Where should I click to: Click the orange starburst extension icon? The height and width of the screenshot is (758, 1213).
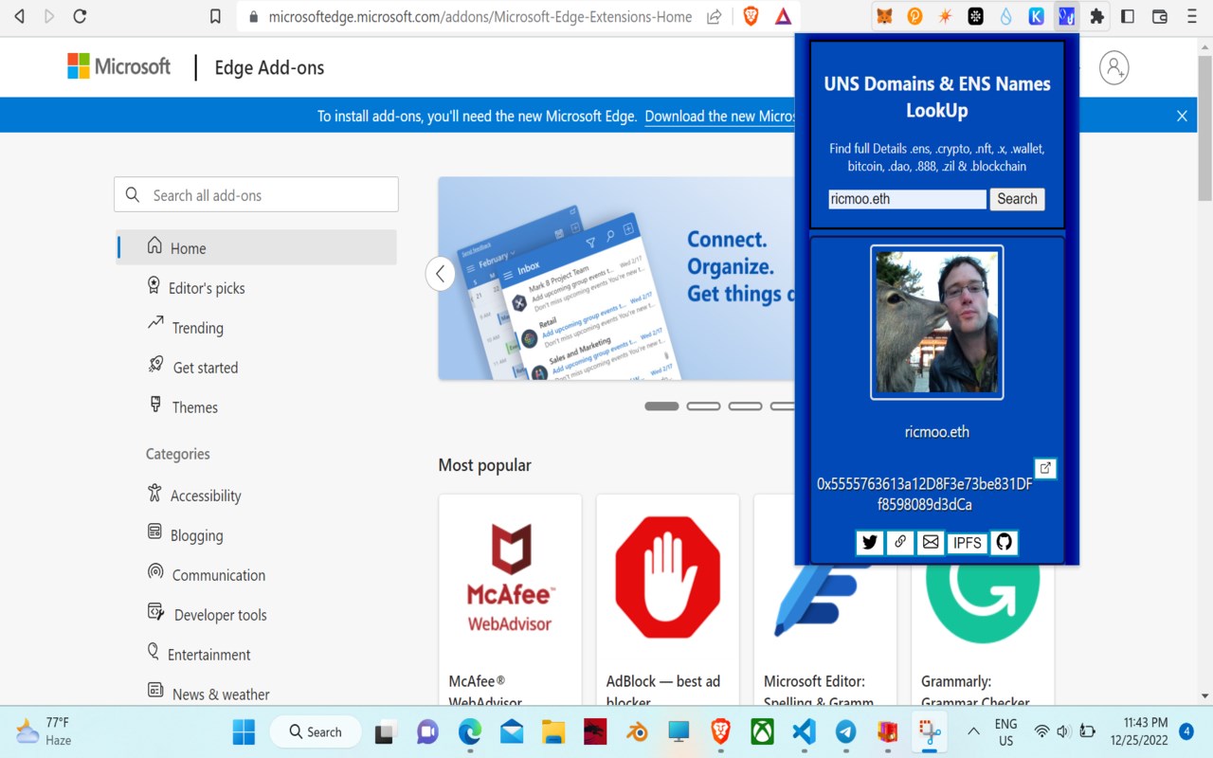(x=945, y=16)
